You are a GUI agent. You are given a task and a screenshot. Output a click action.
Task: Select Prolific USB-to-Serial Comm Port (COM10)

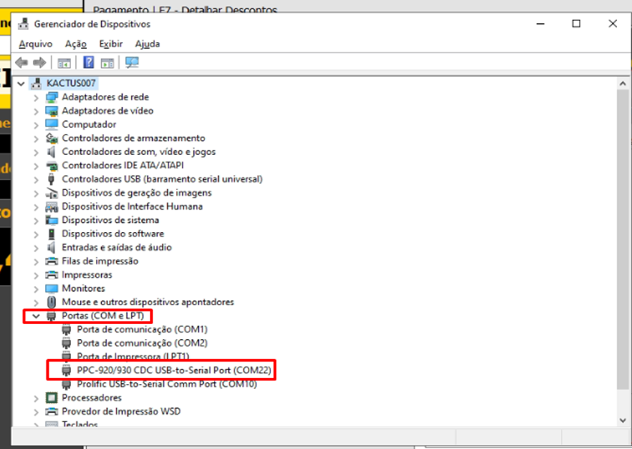click(x=166, y=384)
